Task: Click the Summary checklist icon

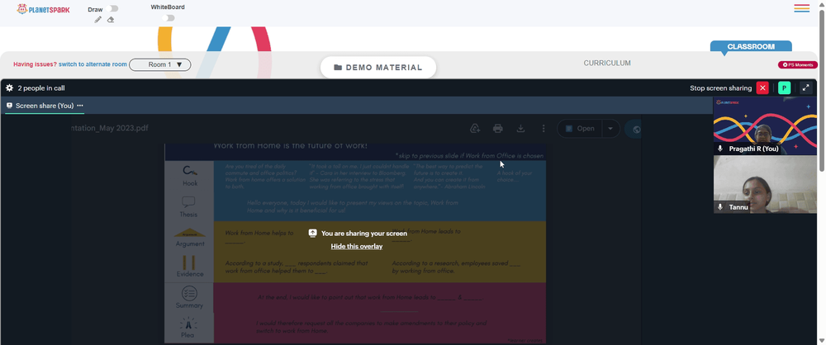Action: pos(189,293)
